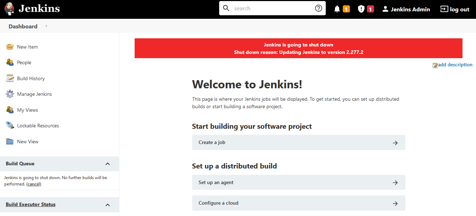The height and width of the screenshot is (216, 476).
Task: Click the log out door icon
Action: click(444, 9)
